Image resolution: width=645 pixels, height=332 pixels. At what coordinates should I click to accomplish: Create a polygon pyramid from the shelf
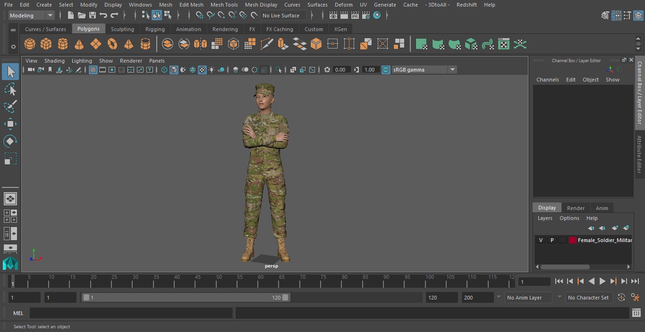coord(128,44)
